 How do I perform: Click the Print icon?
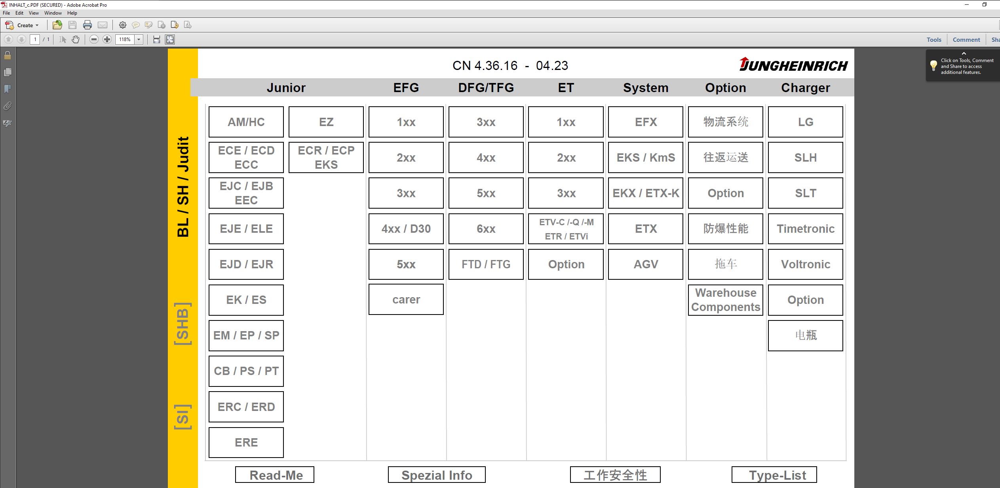pyautogui.click(x=87, y=25)
